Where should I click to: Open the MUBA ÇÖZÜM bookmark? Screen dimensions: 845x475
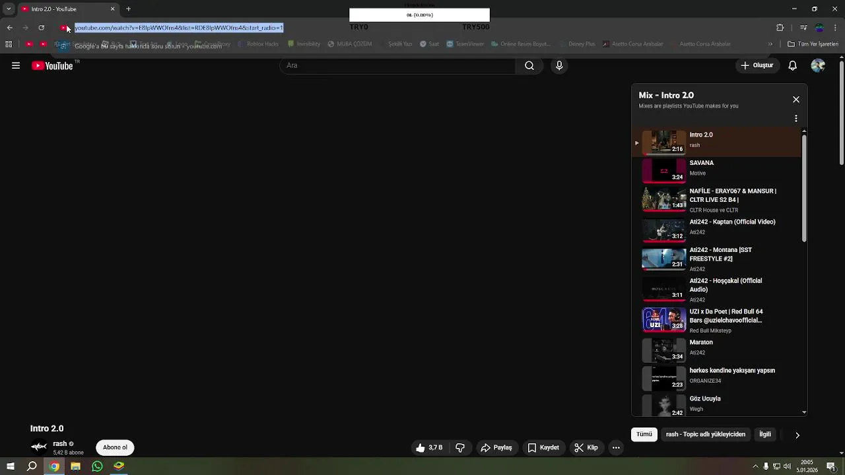[349, 44]
